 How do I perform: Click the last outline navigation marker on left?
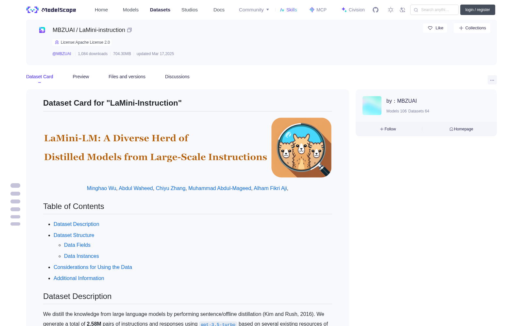click(15, 224)
